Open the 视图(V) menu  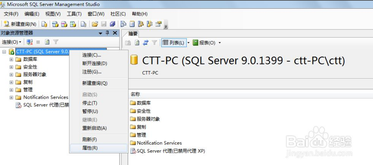click(53, 14)
